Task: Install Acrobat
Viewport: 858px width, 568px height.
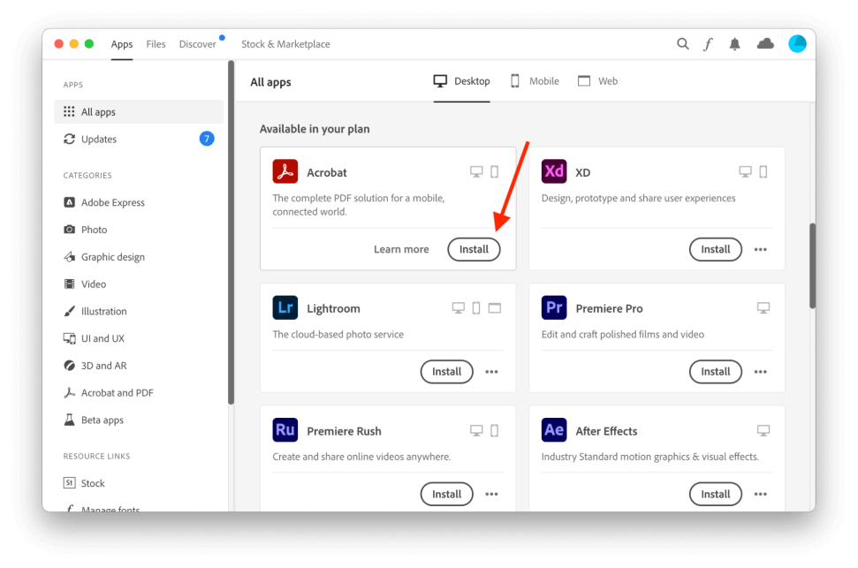Action: (x=474, y=249)
